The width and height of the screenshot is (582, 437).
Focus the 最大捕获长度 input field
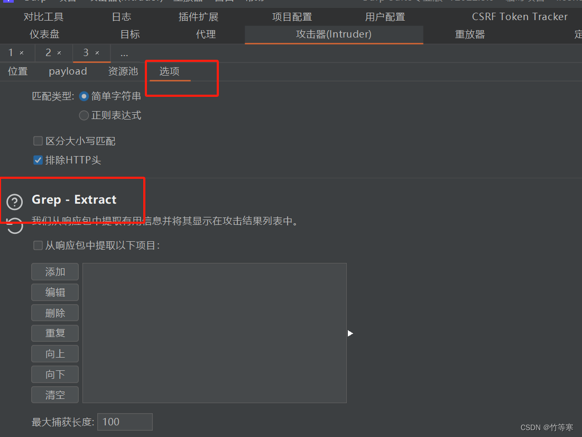tap(125, 422)
